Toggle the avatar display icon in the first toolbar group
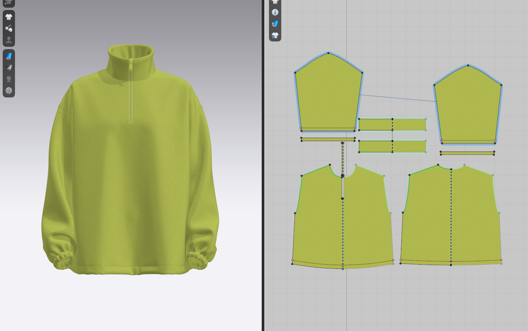 [x=9, y=40]
